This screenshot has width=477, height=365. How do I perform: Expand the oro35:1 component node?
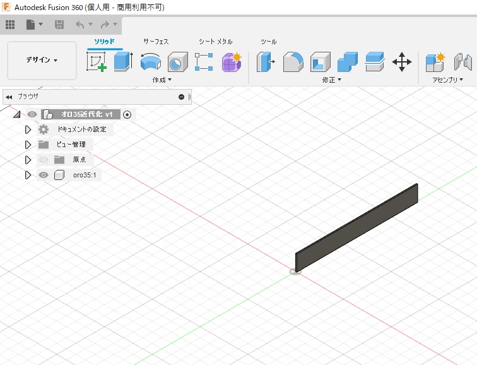28,175
